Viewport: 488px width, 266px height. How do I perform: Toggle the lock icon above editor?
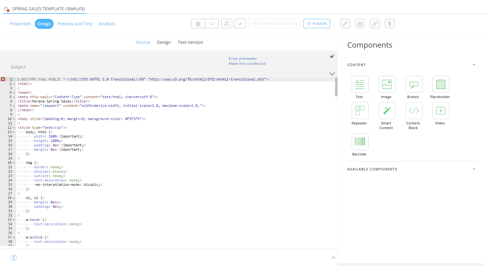tap(332, 56)
